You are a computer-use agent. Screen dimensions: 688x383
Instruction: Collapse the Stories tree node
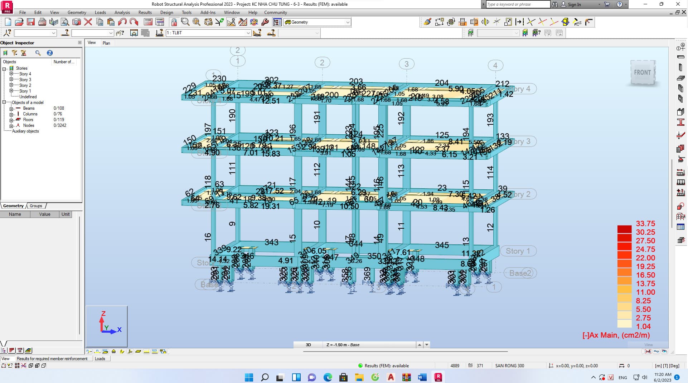(x=4, y=68)
